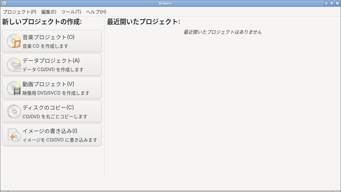
Task: Minimize the Brasero window
Action: [x=326, y=3]
